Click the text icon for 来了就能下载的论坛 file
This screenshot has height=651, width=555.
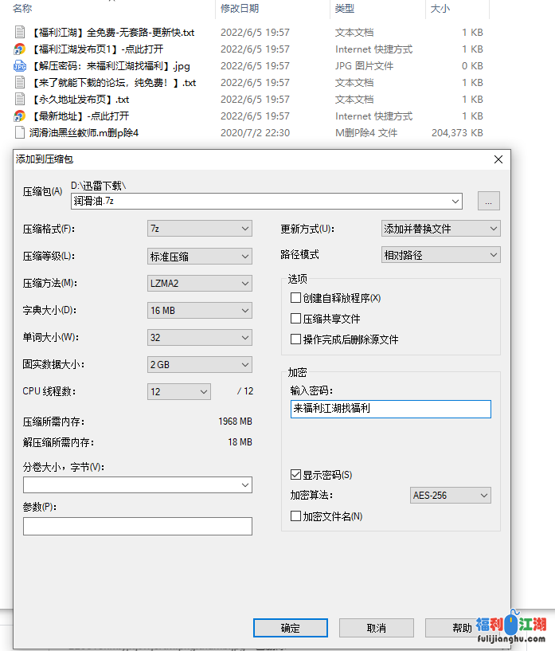click(x=21, y=83)
